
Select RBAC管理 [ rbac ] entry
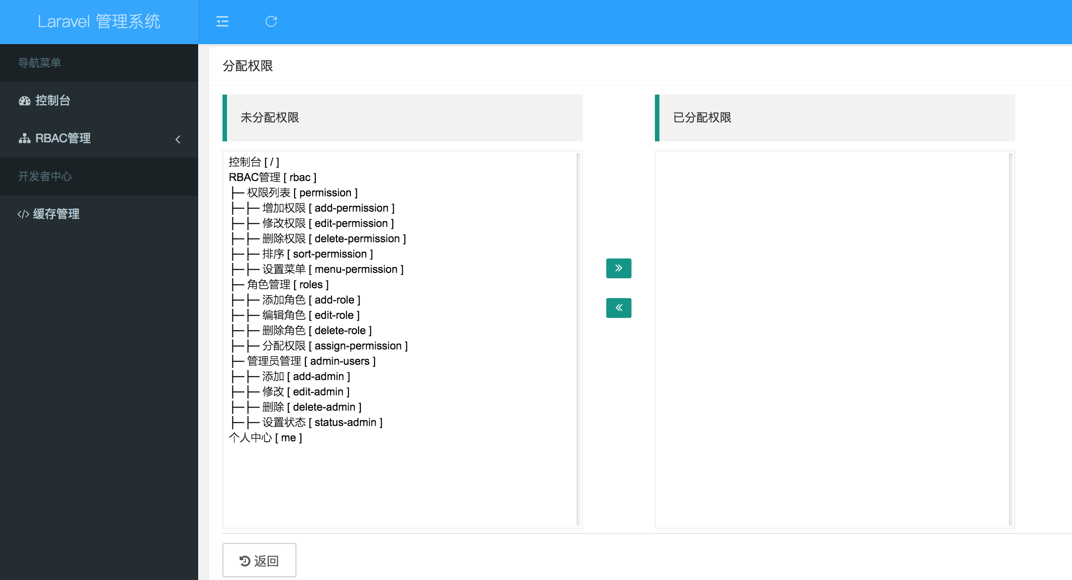tap(273, 177)
